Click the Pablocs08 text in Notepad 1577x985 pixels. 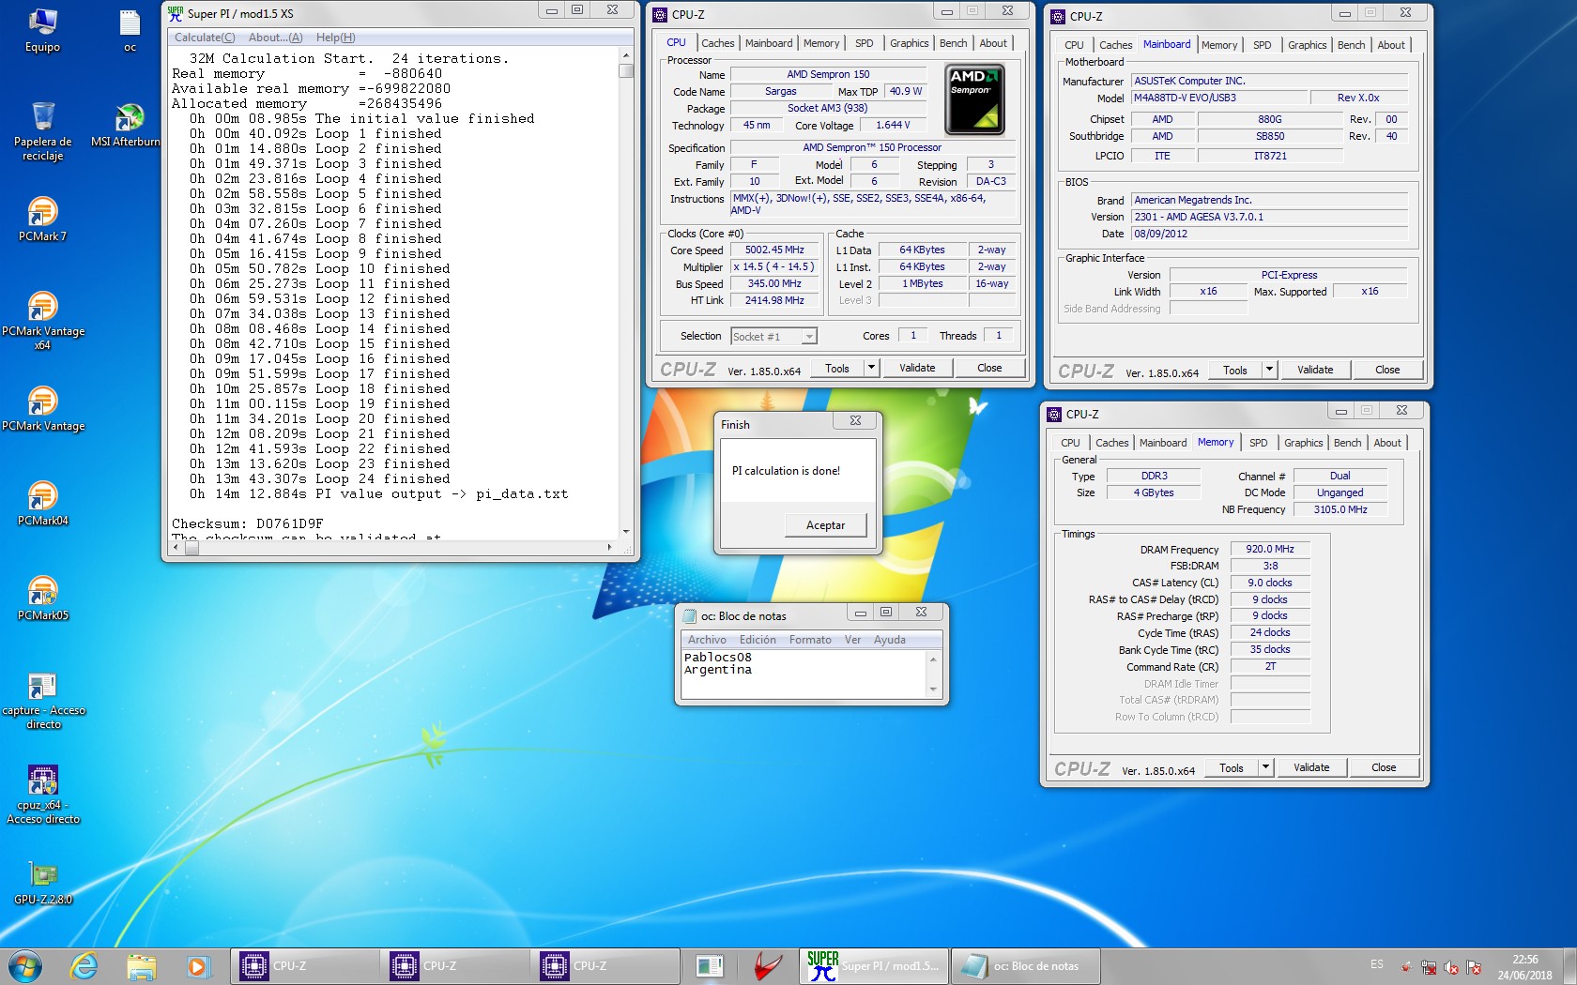point(718,657)
